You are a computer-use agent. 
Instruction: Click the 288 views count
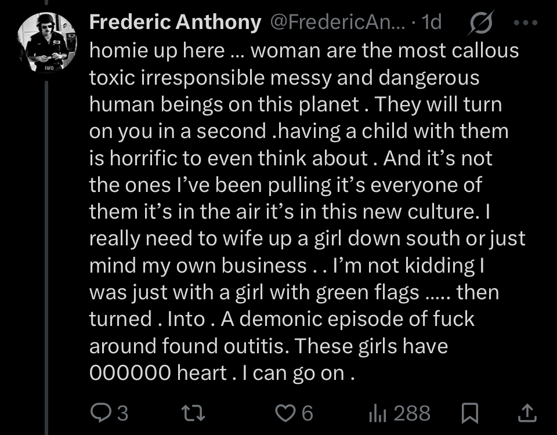412,413
